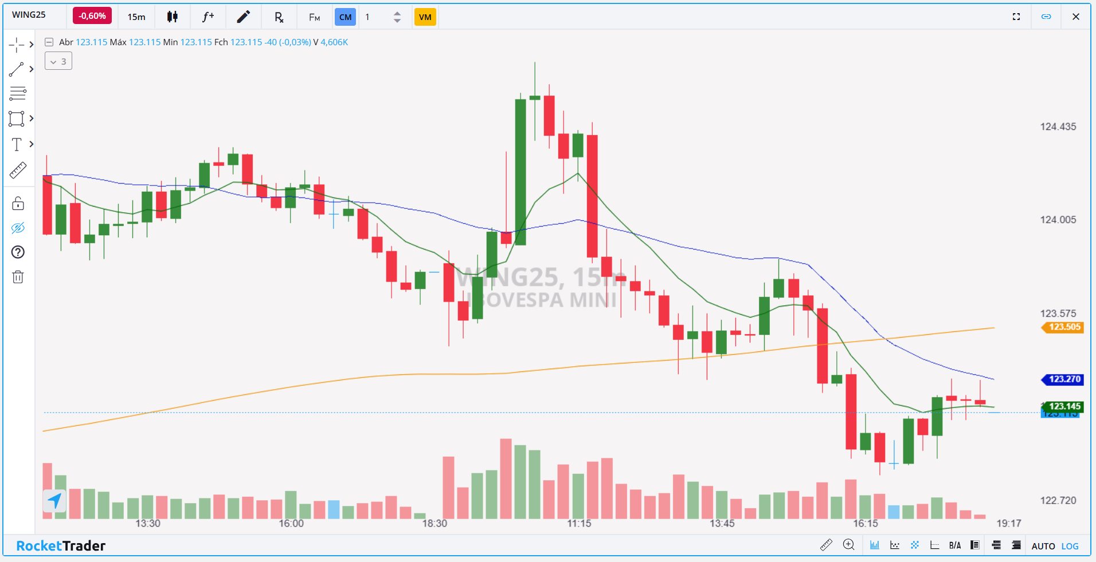Open the 15m timeframe selector
The width and height of the screenshot is (1096, 562).
[136, 17]
